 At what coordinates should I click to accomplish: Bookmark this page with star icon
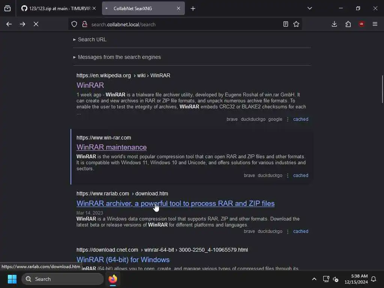(296, 24)
